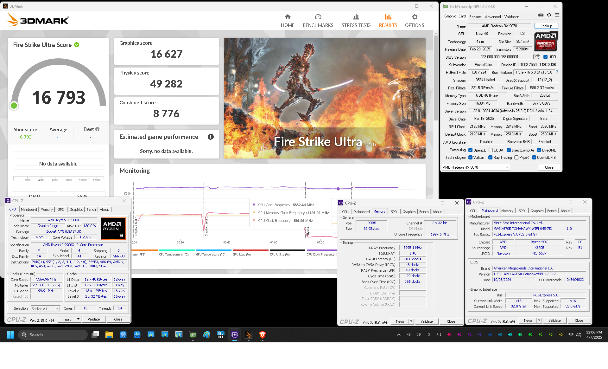
Task: Click the GPU-Z refresh icon
Action: [x=549, y=15]
